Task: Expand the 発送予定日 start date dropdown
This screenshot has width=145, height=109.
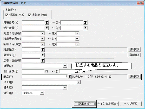Action: 42,33
